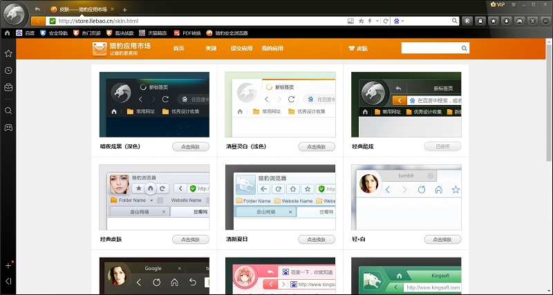Click the search magnifier in left sidebar
Screen dimensions: 553x295
click(x=8, y=111)
